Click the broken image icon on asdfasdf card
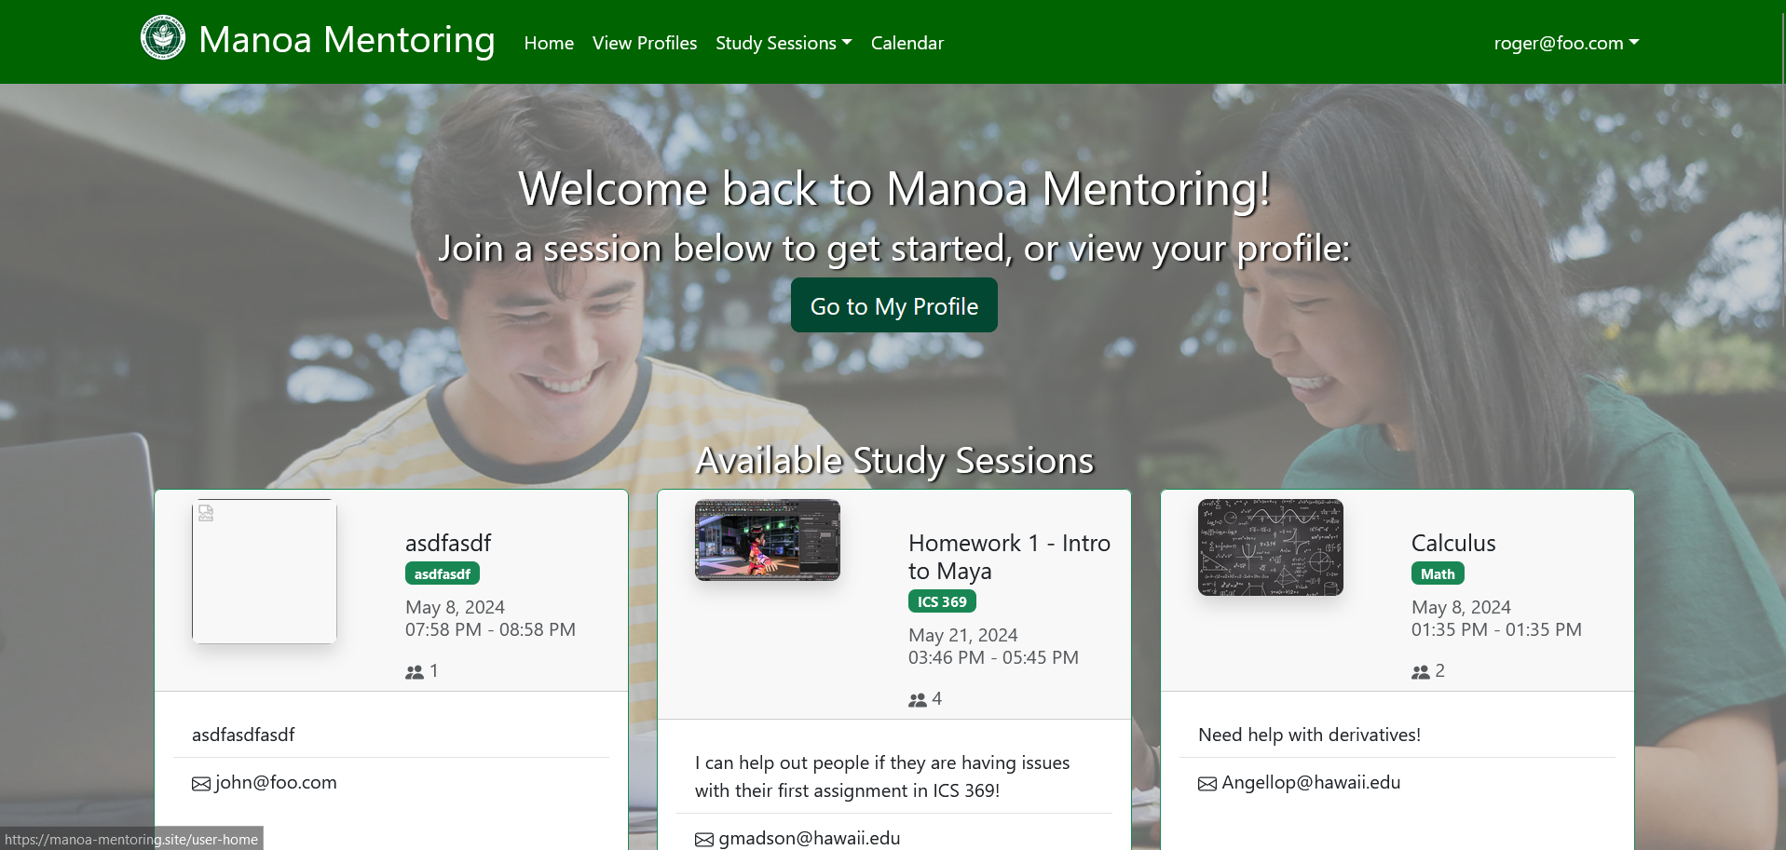 coord(206,513)
